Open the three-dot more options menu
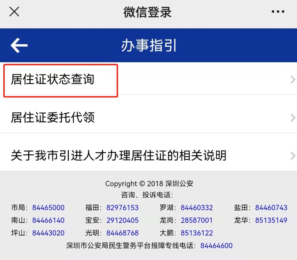The width and height of the screenshot is (297, 260). pyautogui.click(x=278, y=12)
